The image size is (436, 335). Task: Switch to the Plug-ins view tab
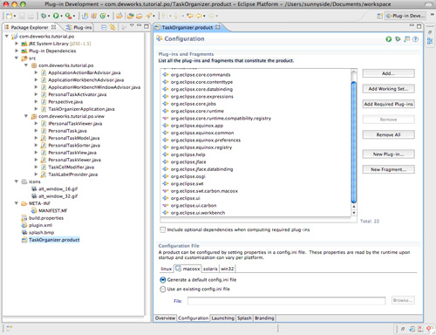[x=78, y=27]
